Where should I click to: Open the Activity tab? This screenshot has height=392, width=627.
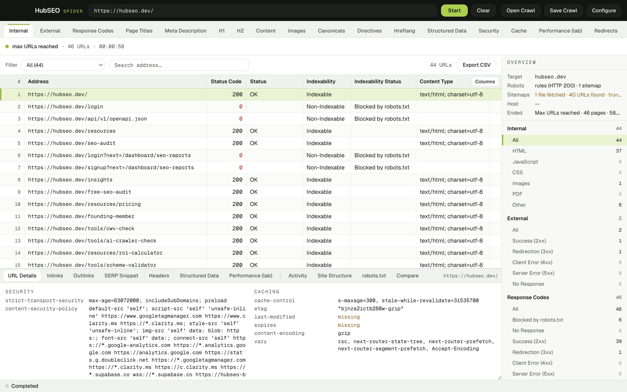[x=297, y=276]
